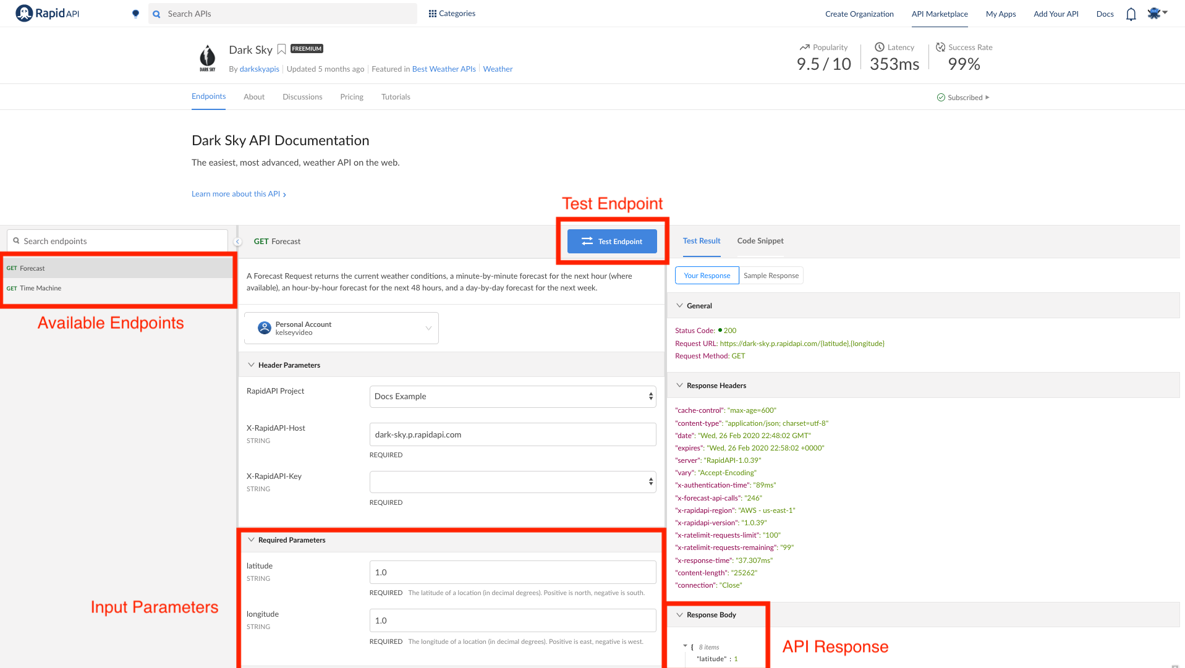The image size is (1185, 668).
Task: Open My Apps page
Action: pyautogui.click(x=1001, y=14)
